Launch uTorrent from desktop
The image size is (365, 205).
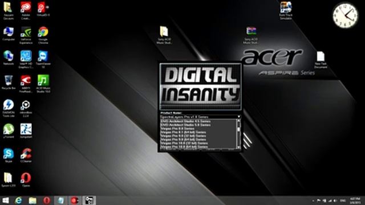tap(9, 131)
